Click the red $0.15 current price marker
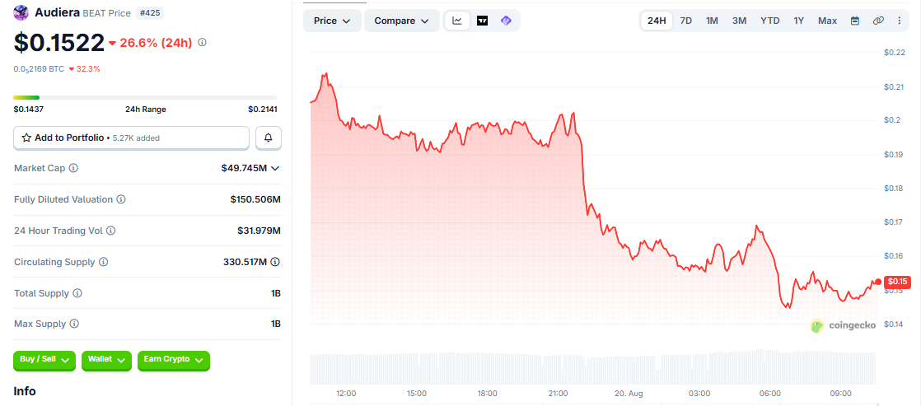Viewport: 921px width, 406px height. 895,282
